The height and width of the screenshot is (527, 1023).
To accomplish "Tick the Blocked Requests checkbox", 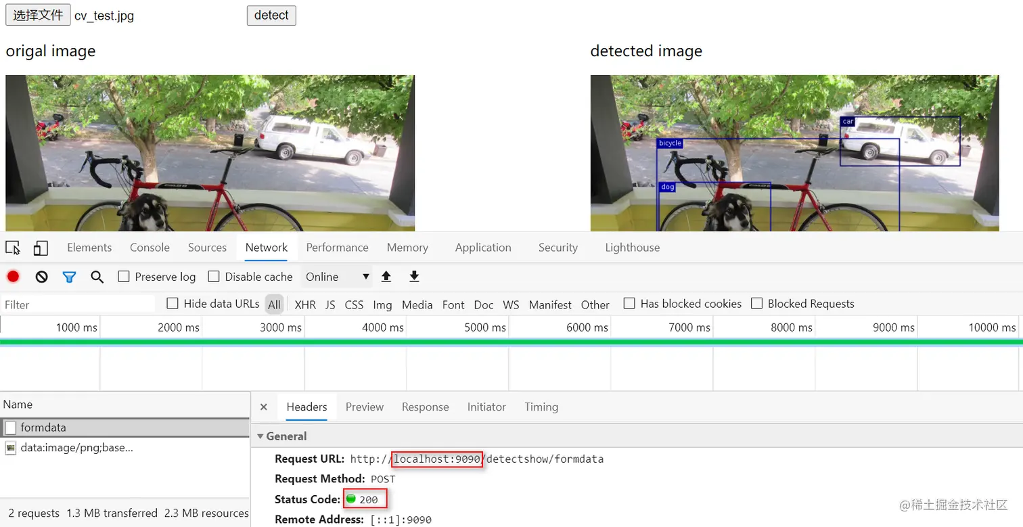I will click(x=756, y=304).
